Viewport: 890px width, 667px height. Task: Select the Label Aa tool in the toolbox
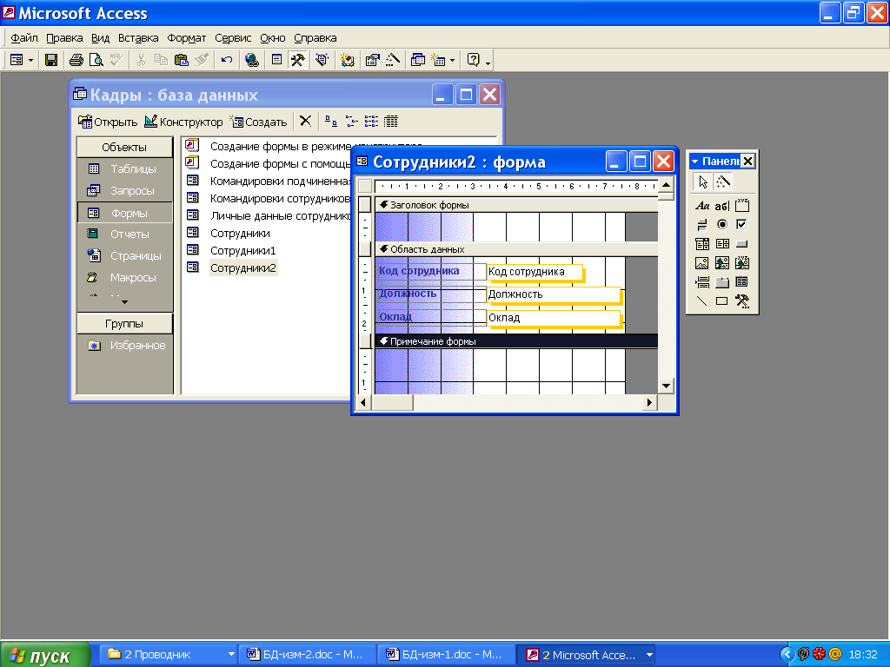tap(702, 205)
